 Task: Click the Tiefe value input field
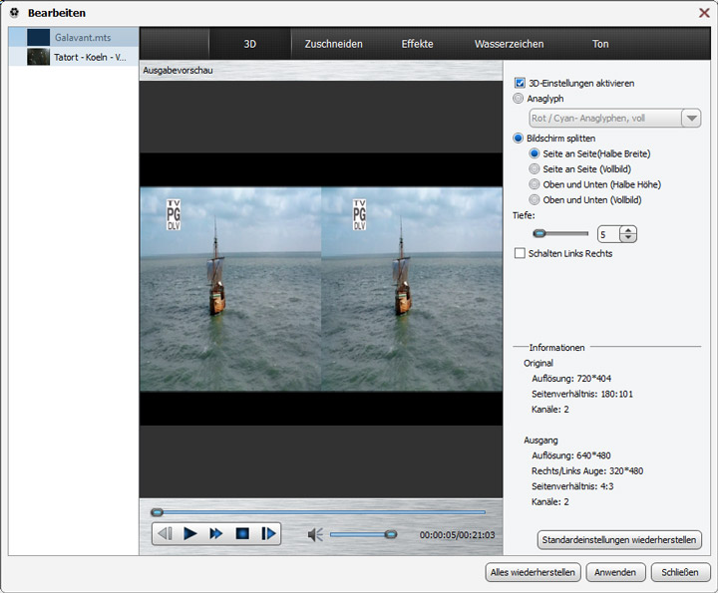(x=608, y=234)
